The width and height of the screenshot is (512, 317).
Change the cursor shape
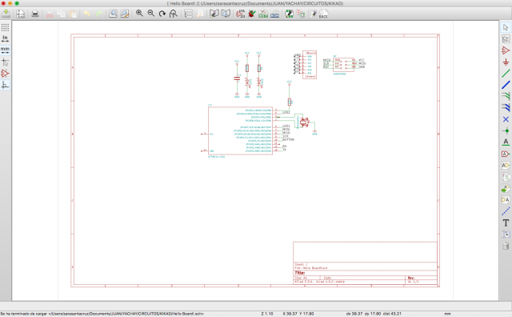[5, 62]
